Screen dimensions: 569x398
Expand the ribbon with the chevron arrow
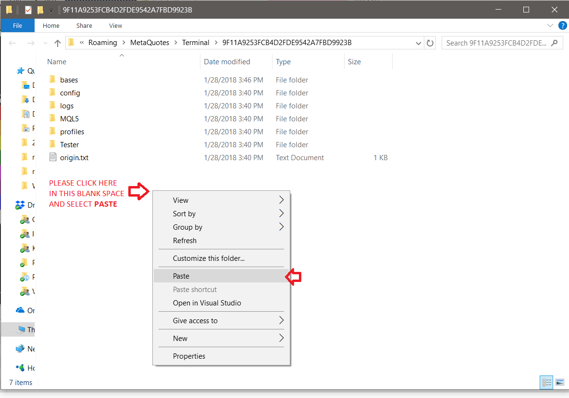click(x=550, y=25)
